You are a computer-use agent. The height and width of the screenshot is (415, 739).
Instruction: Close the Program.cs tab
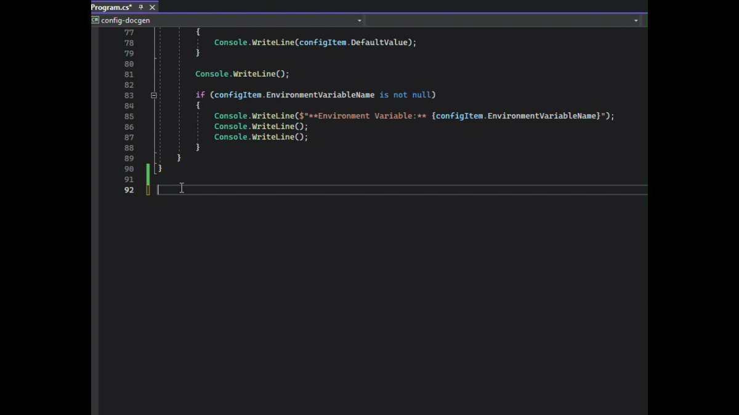pos(152,7)
